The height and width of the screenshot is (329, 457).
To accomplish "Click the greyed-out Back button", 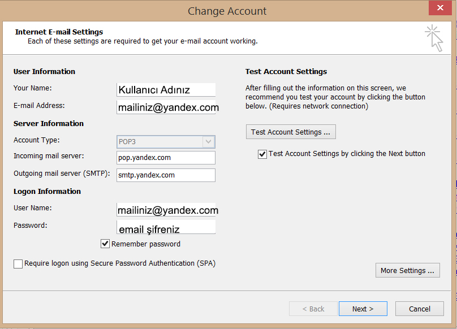I will point(313,309).
